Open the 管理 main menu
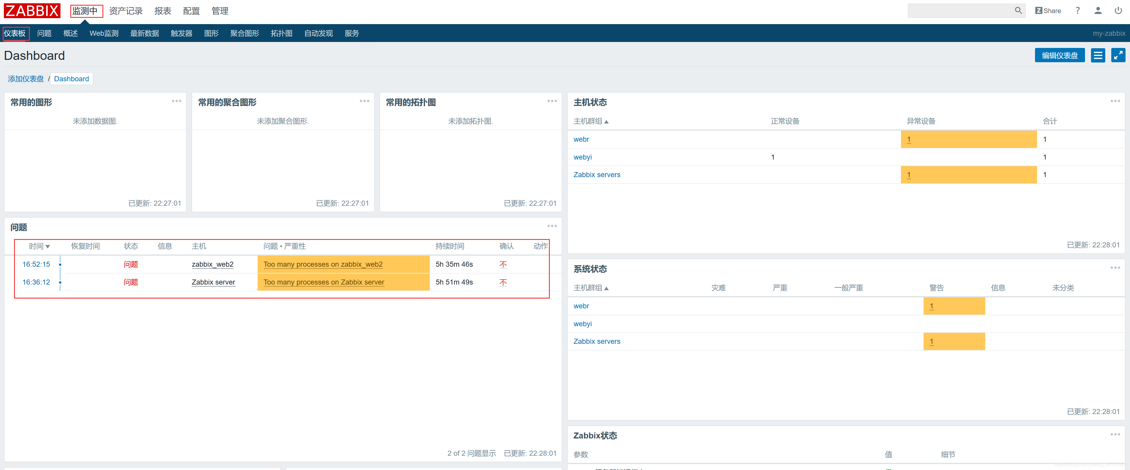Screen dimensions: 1130x470 coord(220,11)
